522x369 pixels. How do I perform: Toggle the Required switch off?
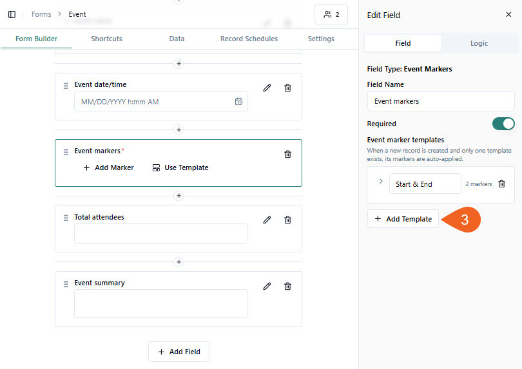pyautogui.click(x=503, y=124)
